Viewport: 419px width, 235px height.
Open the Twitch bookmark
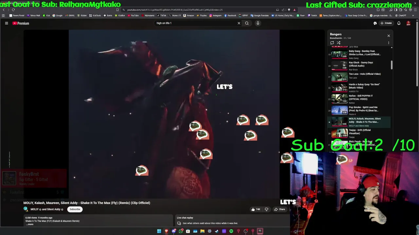click(x=312, y=15)
